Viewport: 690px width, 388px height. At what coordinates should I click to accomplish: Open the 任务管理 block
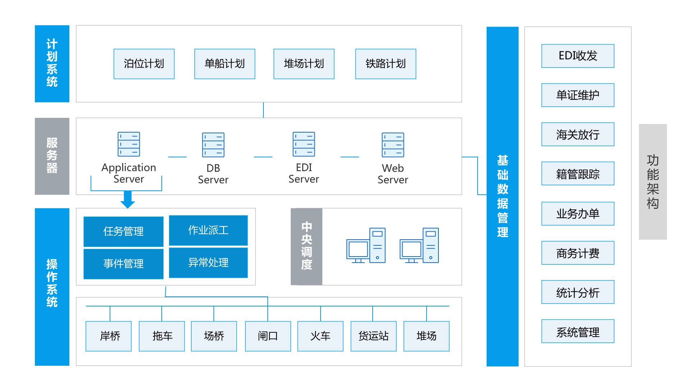tap(123, 231)
